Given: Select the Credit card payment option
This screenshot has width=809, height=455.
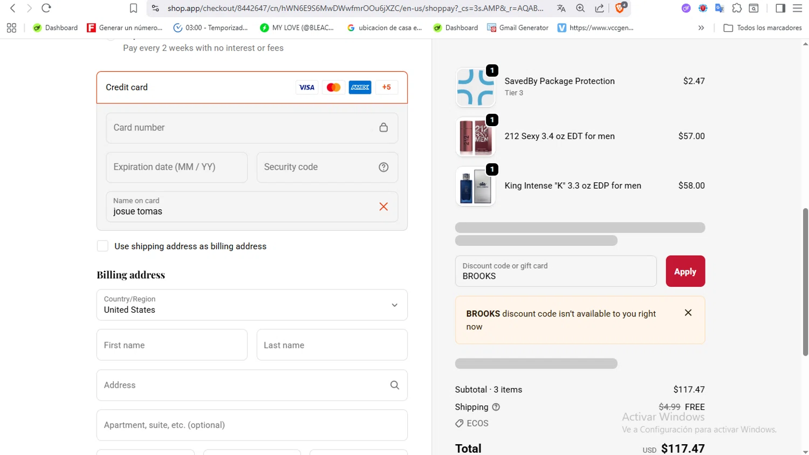Looking at the screenshot, I should (x=252, y=87).
